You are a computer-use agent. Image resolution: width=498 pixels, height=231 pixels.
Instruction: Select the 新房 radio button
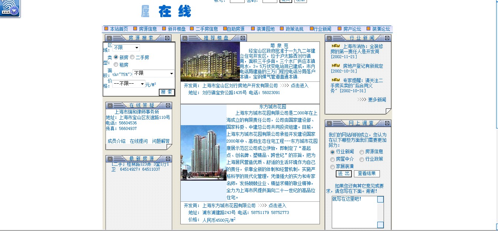click(116, 57)
